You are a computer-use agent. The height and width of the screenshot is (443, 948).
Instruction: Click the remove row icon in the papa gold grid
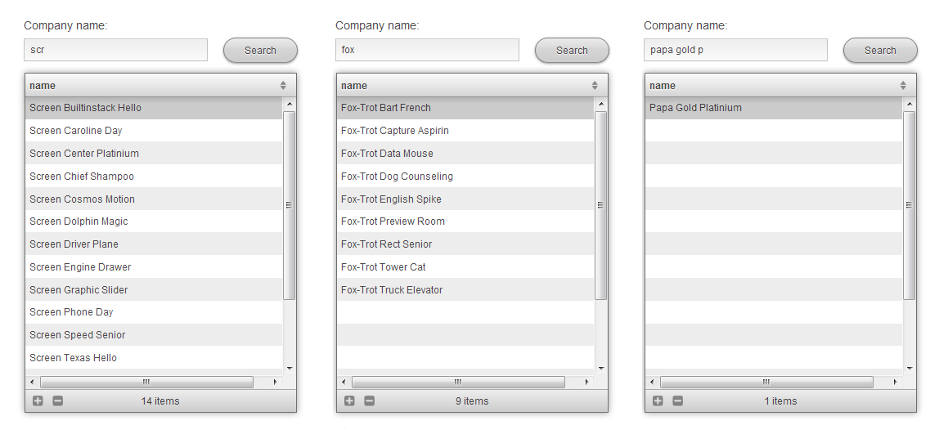pos(677,401)
